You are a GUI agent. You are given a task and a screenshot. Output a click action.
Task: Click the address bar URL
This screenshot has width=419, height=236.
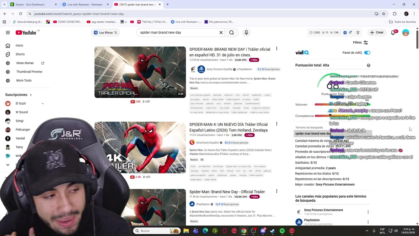(79, 14)
